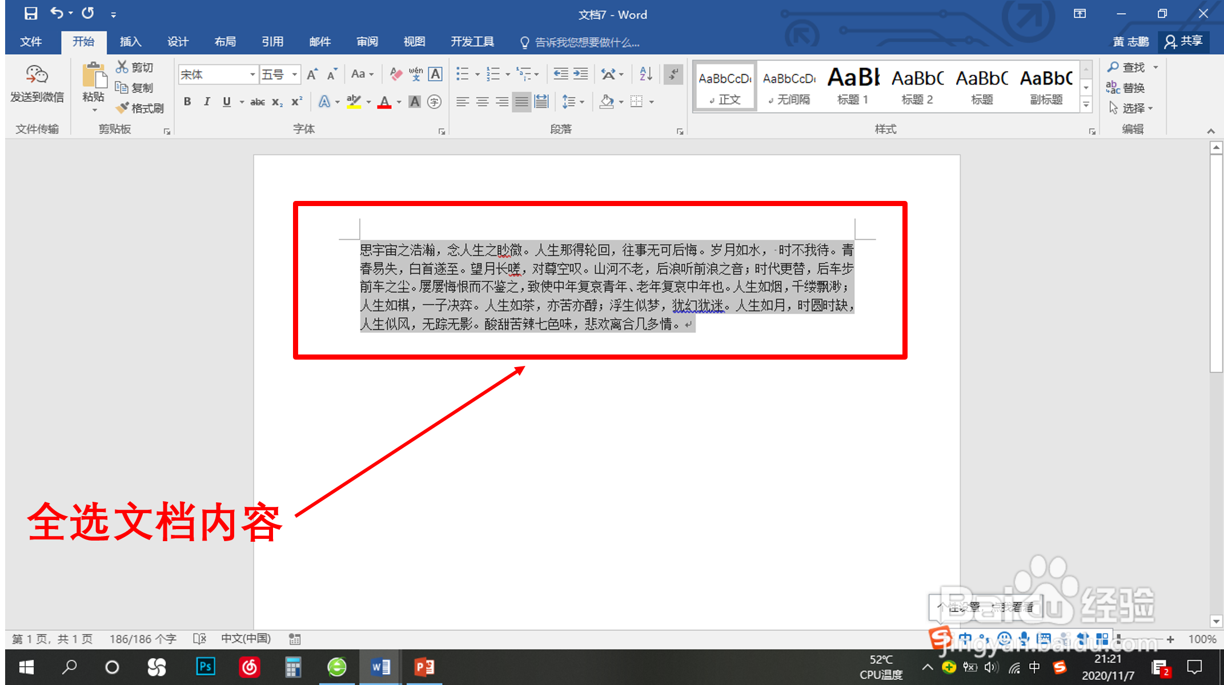Image resolution: width=1224 pixels, height=685 pixels.
Task: Open the font size dropdown
Action: tap(295, 74)
